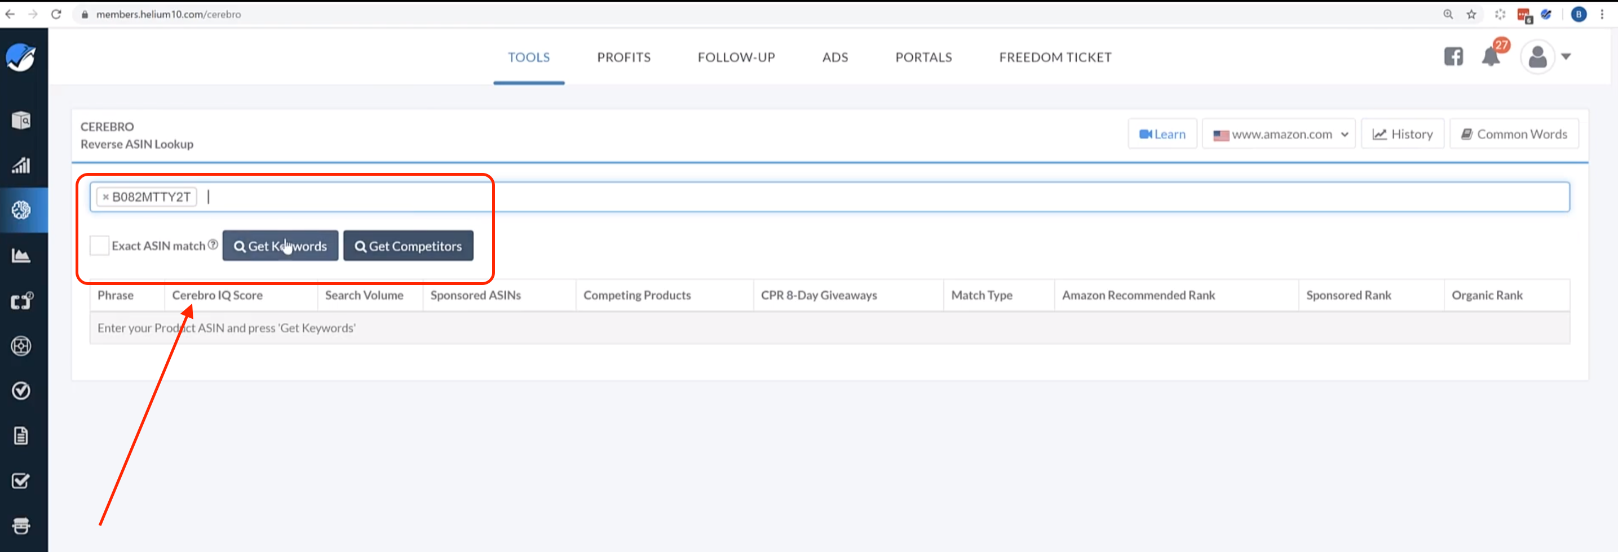Reload the page with browser refresh
The image size is (1618, 552).
(56, 14)
